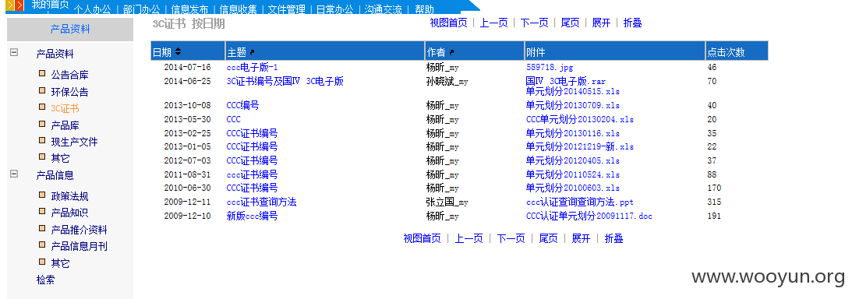
Task: Click the square icon before 现生产文件
Action: (42, 140)
